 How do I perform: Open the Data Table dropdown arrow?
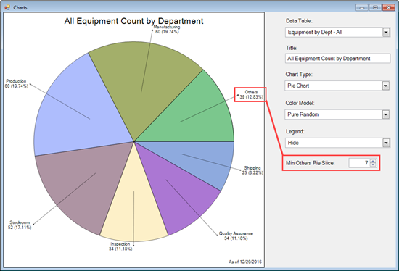(386, 33)
